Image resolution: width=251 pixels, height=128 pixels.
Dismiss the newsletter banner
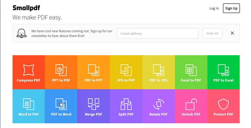tap(232, 33)
